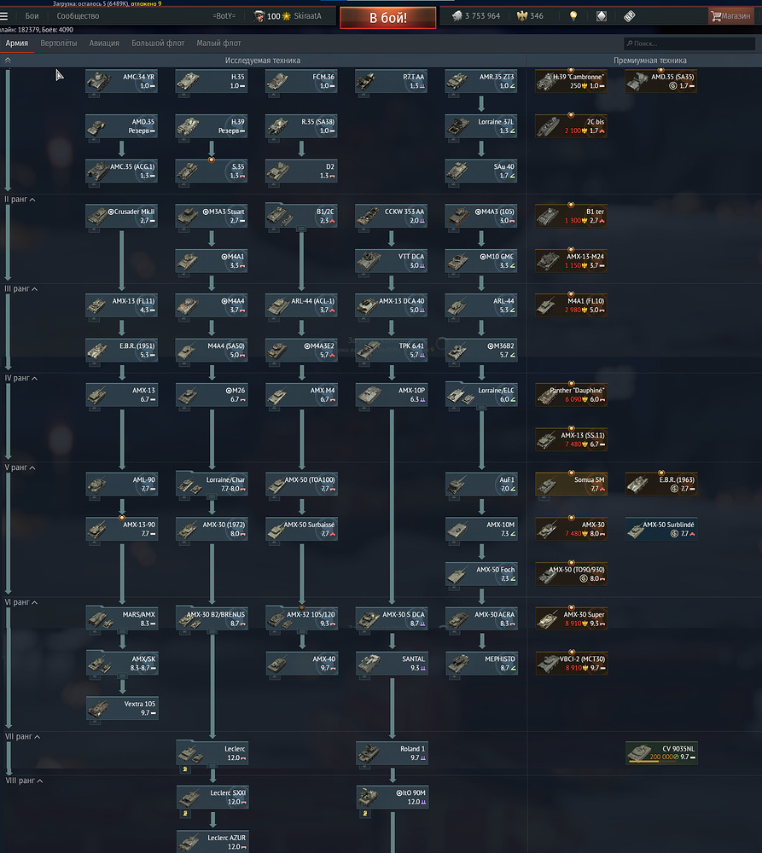Image resolution: width=762 pixels, height=853 pixels.
Task: Select the B1/2C group folder card
Action: click(301, 216)
